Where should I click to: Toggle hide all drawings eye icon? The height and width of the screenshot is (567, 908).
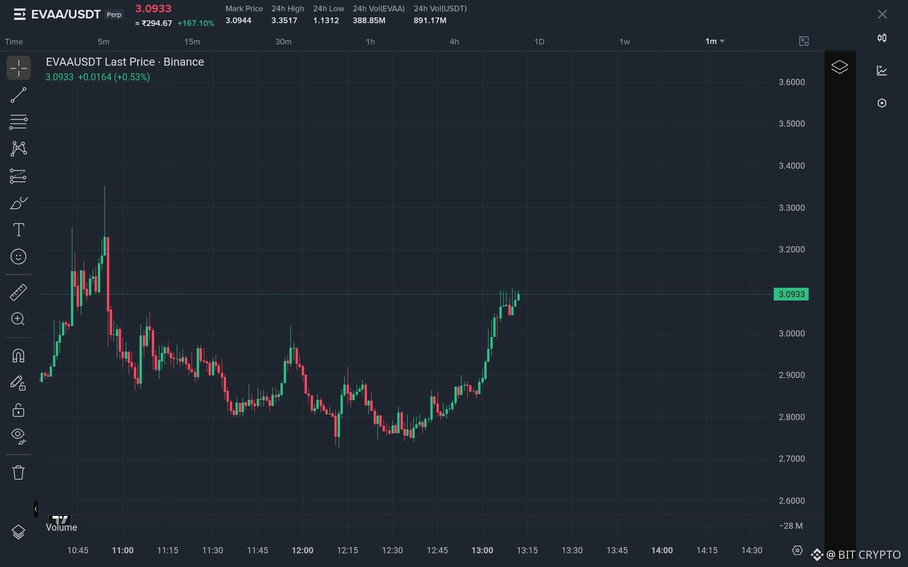[18, 436]
